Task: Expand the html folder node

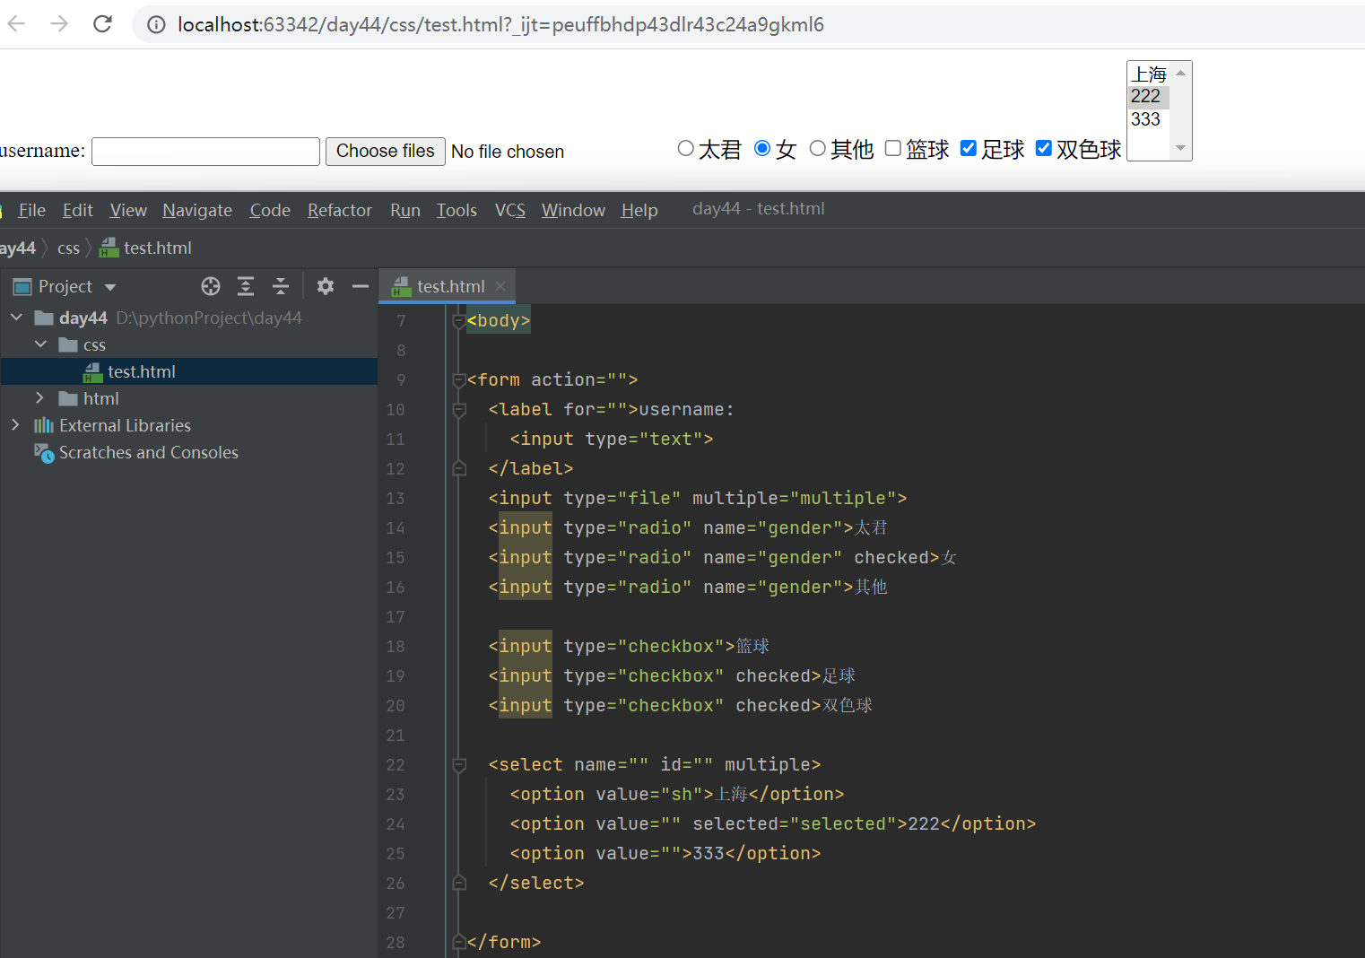Action: (x=39, y=398)
